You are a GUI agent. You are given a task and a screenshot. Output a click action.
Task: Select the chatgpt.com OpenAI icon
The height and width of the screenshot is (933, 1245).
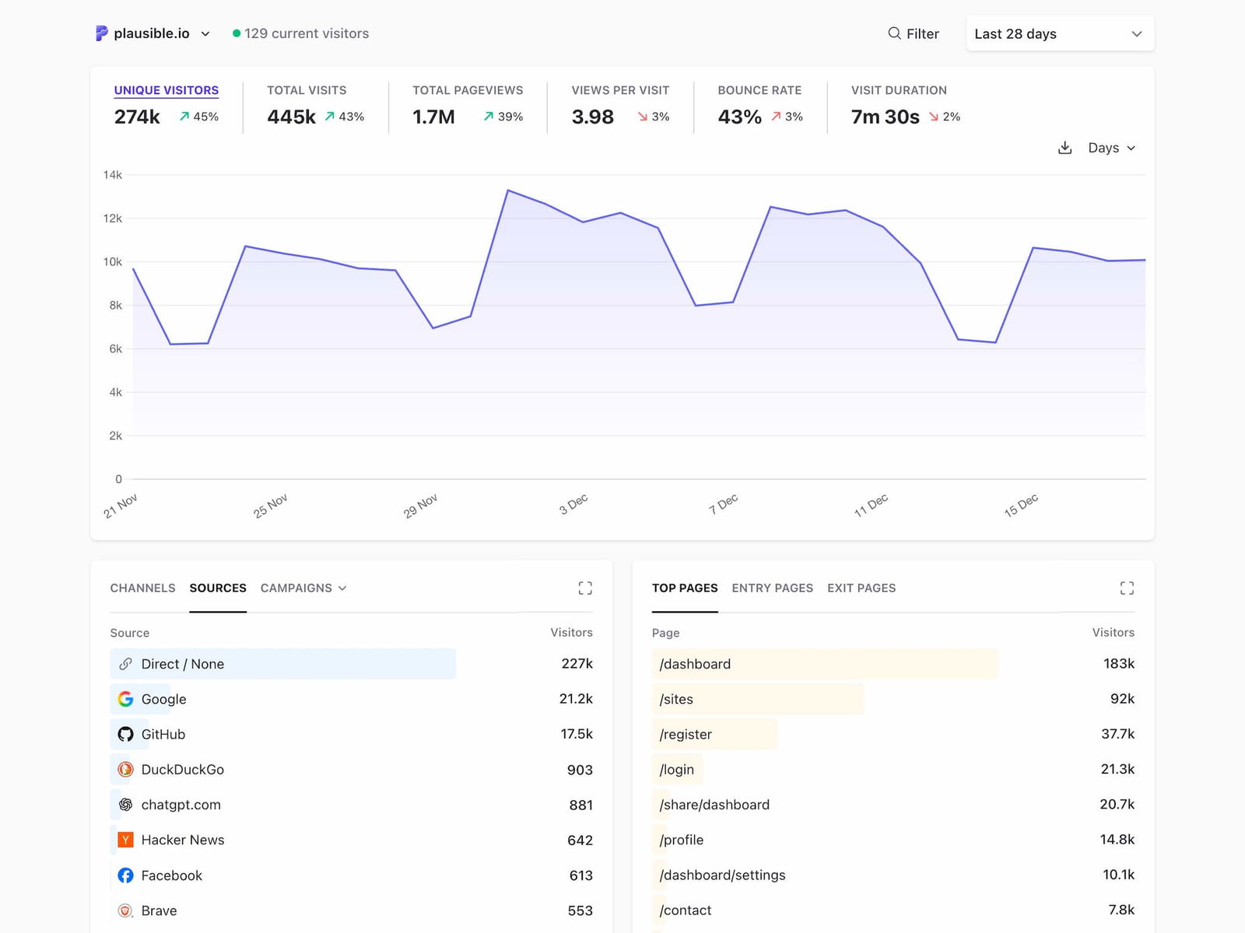click(125, 805)
